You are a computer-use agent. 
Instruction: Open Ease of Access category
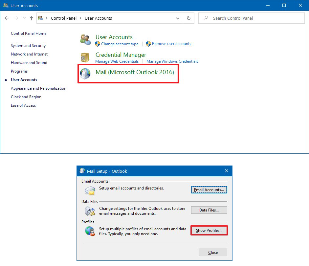(x=23, y=105)
